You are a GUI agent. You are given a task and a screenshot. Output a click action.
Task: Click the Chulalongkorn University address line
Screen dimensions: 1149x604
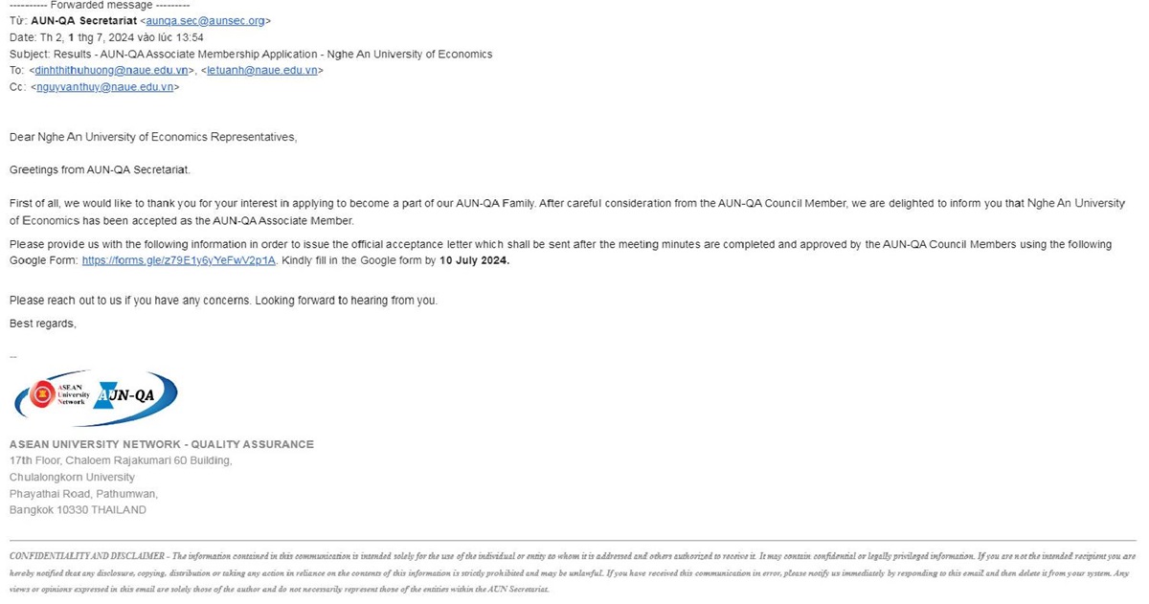click(72, 477)
